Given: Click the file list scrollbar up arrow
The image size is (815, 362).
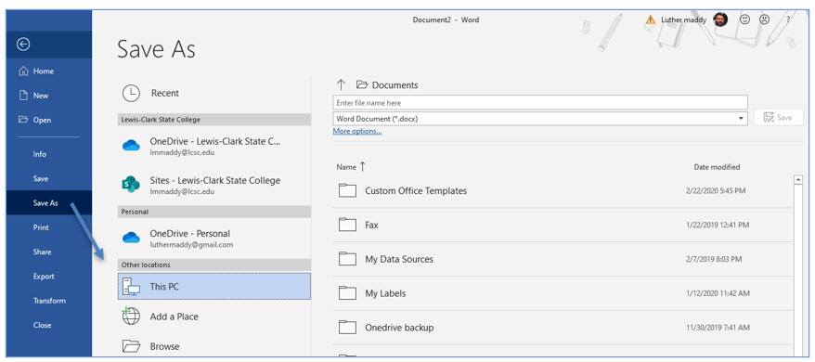Looking at the screenshot, I should point(798,180).
